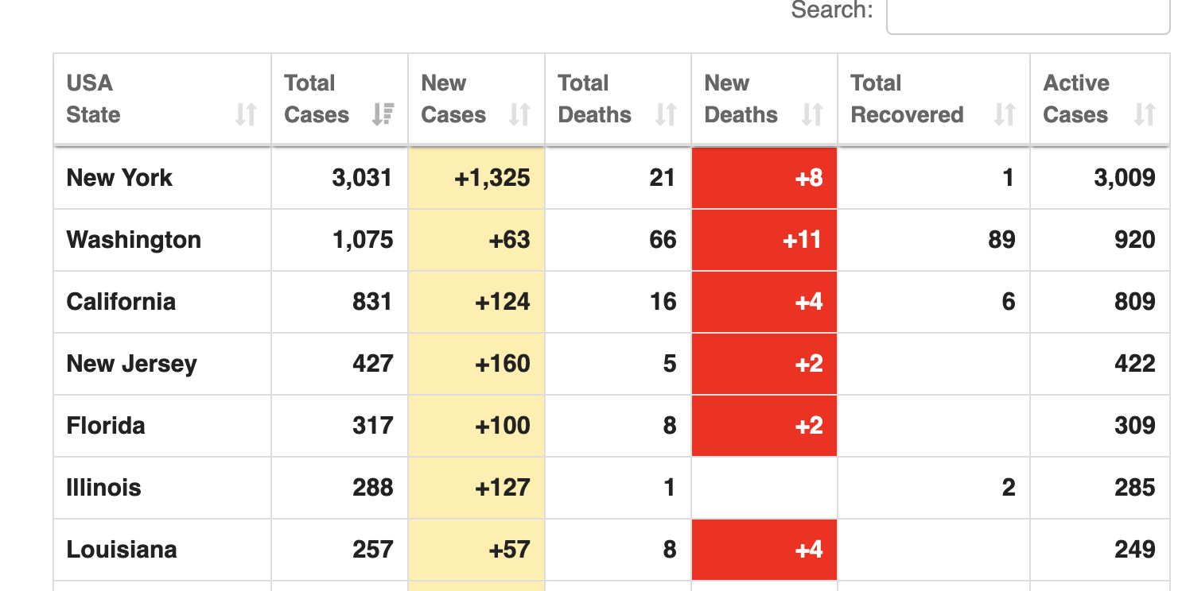Click the Washington state name
This screenshot has width=1182, height=591.
pyautogui.click(x=134, y=240)
